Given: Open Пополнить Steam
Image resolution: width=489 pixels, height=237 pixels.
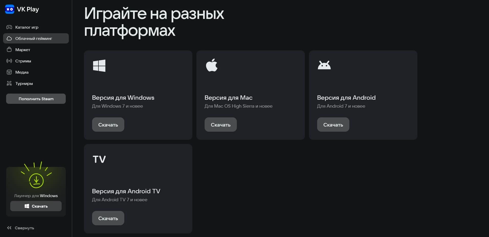Looking at the screenshot, I should [x=36, y=99].
